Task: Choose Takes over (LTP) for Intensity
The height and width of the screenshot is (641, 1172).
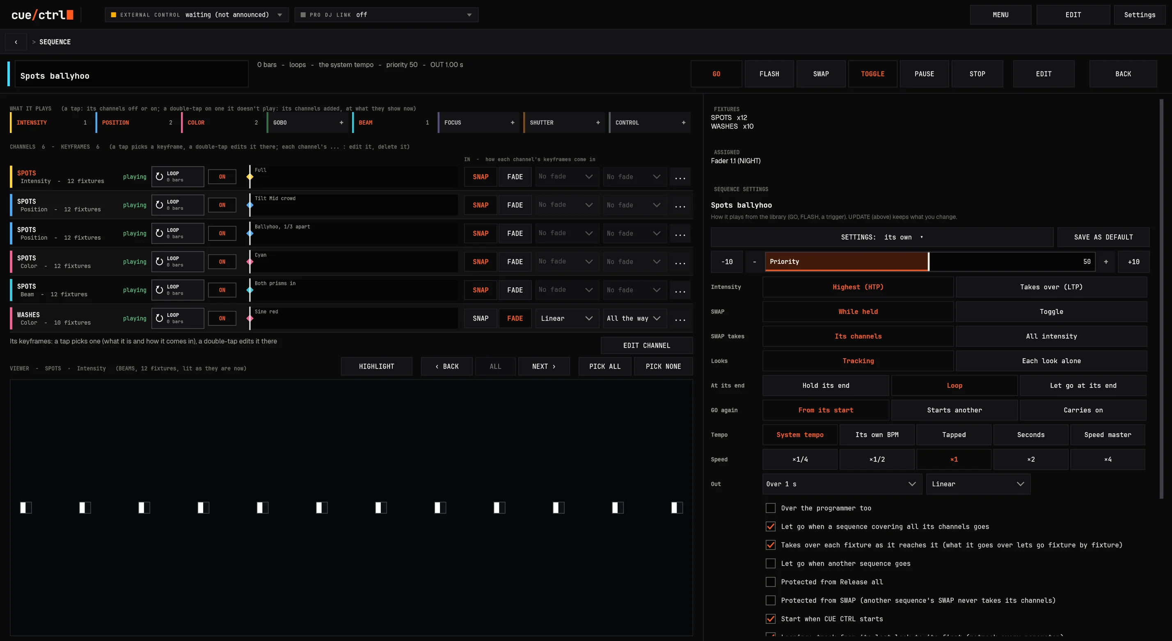Action: click(x=1051, y=287)
